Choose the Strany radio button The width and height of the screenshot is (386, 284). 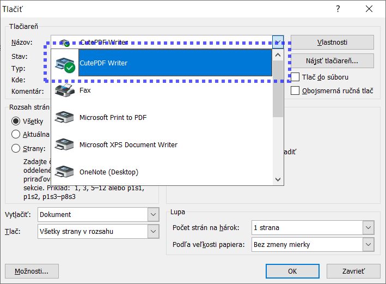[16, 148]
